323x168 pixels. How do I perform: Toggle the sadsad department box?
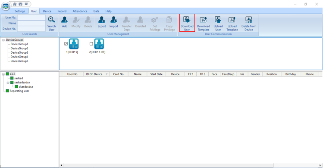[x=12, y=78]
